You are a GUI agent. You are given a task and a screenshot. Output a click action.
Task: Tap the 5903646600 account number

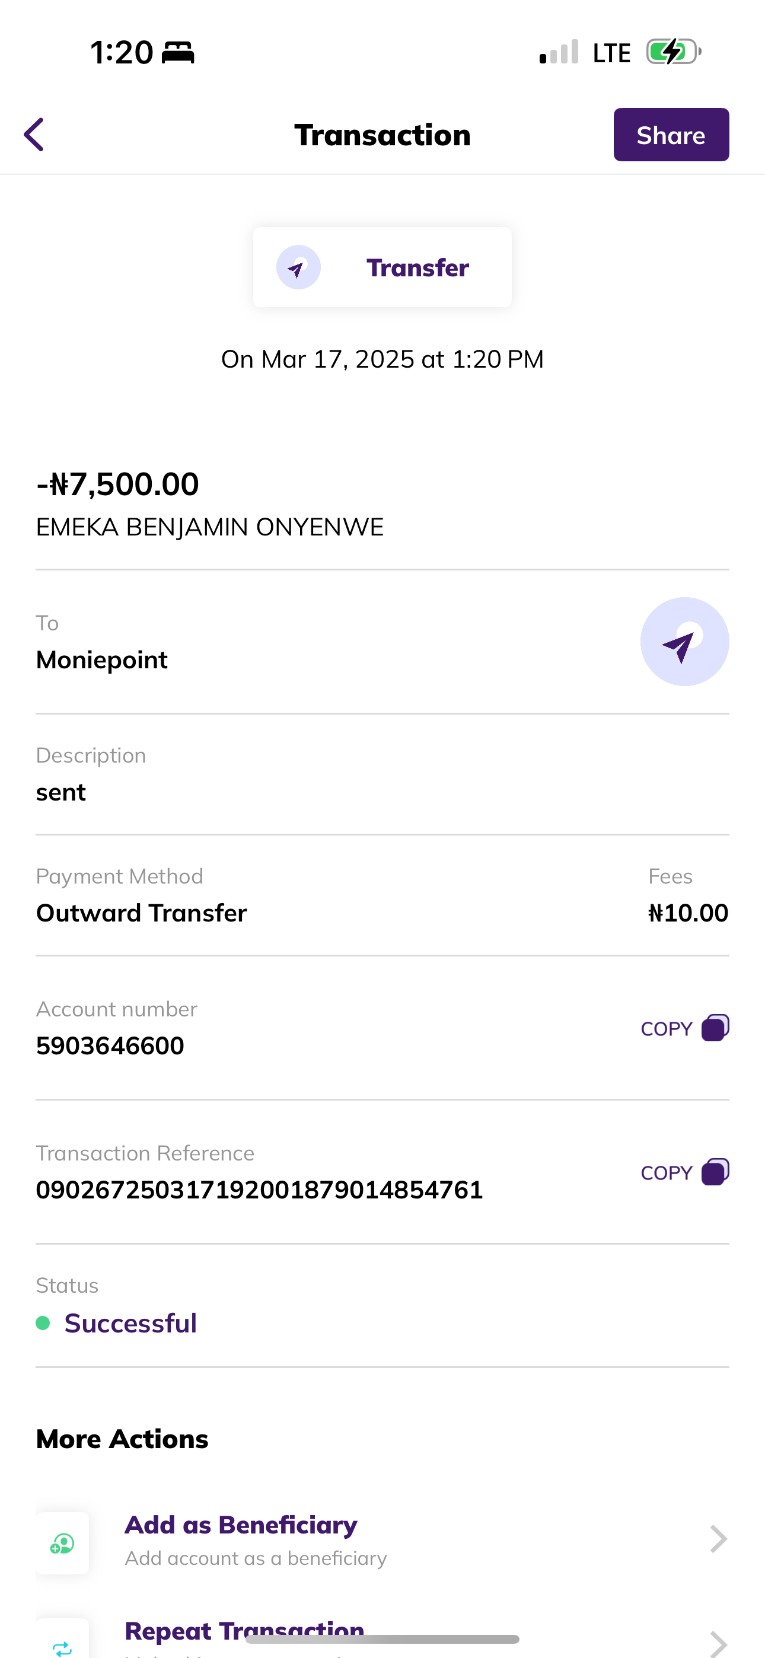pos(110,1045)
